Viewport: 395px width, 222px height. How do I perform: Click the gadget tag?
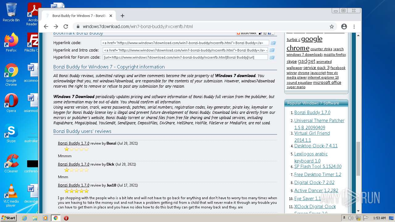point(306,61)
